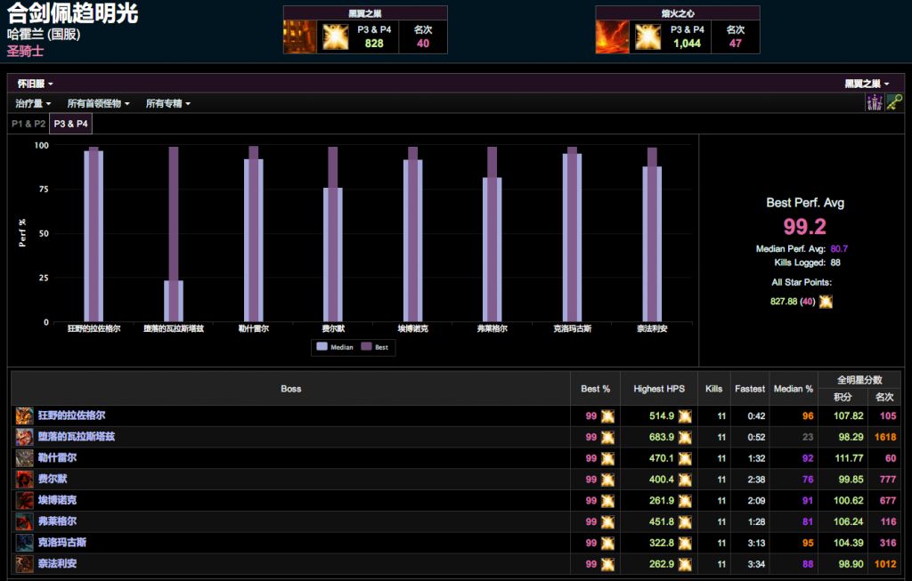The width and height of the screenshot is (912, 581).
Task: Click spec icon beside 451.8 HPS
Action: pyautogui.click(x=685, y=521)
